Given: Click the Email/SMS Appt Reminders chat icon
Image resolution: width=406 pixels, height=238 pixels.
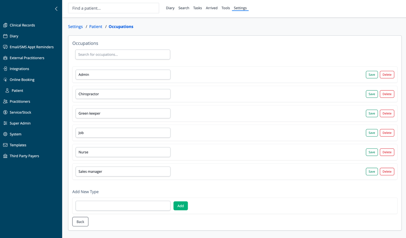Looking at the screenshot, I should coord(5,47).
